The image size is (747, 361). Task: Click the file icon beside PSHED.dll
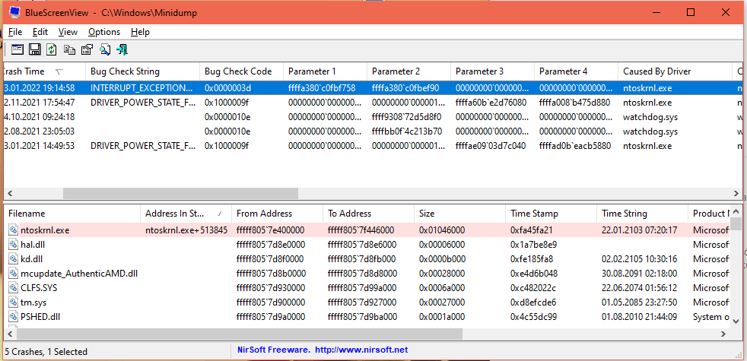coord(13,317)
